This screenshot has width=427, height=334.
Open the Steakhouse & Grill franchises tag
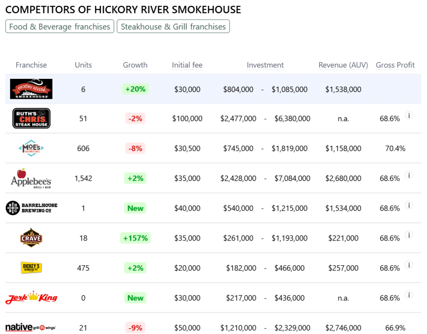(x=173, y=26)
